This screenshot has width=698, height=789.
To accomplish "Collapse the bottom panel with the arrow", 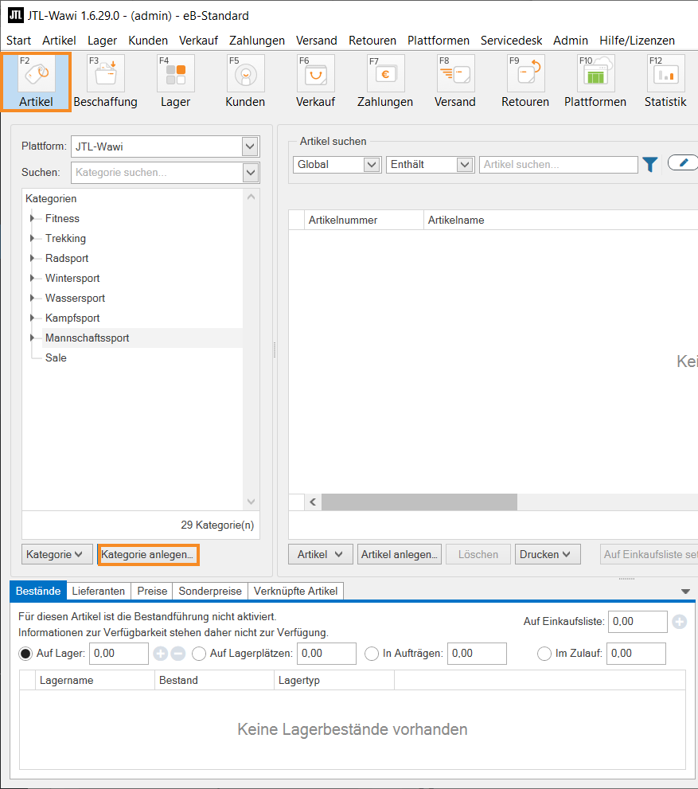I will [685, 592].
